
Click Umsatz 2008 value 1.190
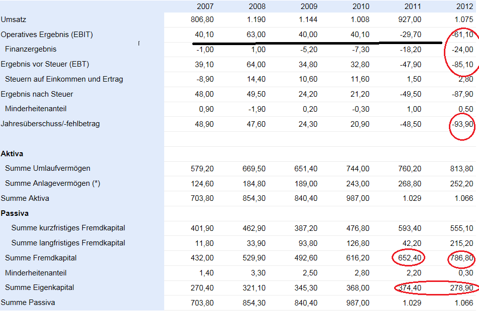tap(256, 20)
